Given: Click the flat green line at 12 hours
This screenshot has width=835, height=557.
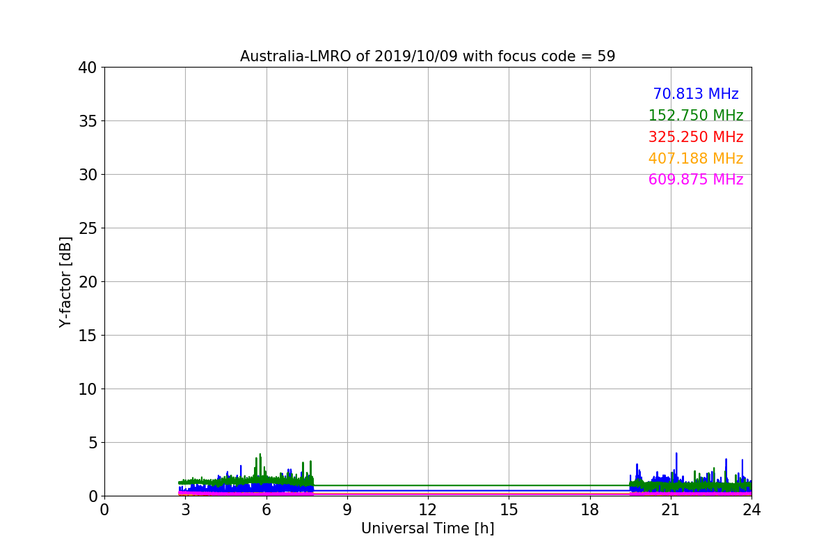Looking at the screenshot, I should click(427, 485).
